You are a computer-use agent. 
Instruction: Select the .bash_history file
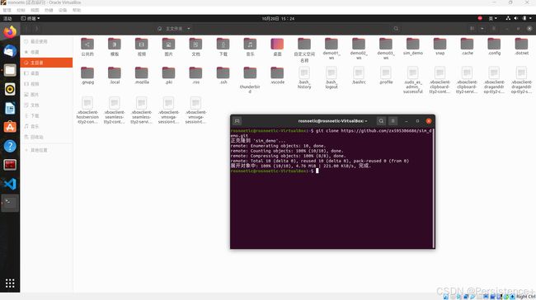(x=304, y=78)
